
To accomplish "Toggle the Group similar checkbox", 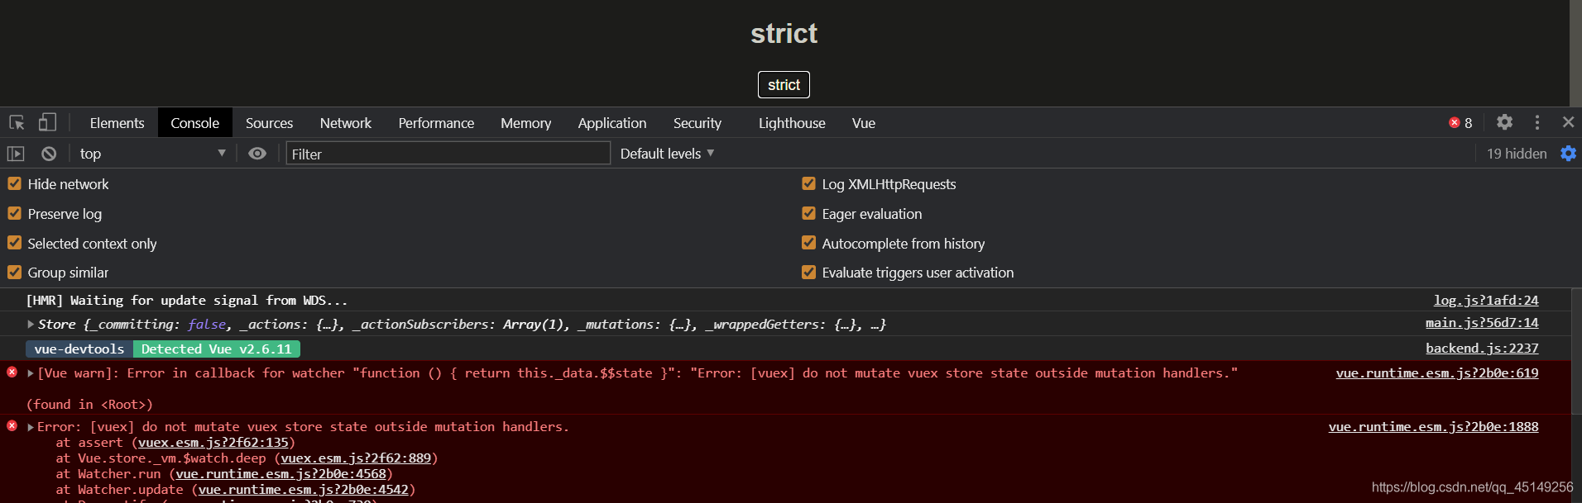I will pos(14,272).
